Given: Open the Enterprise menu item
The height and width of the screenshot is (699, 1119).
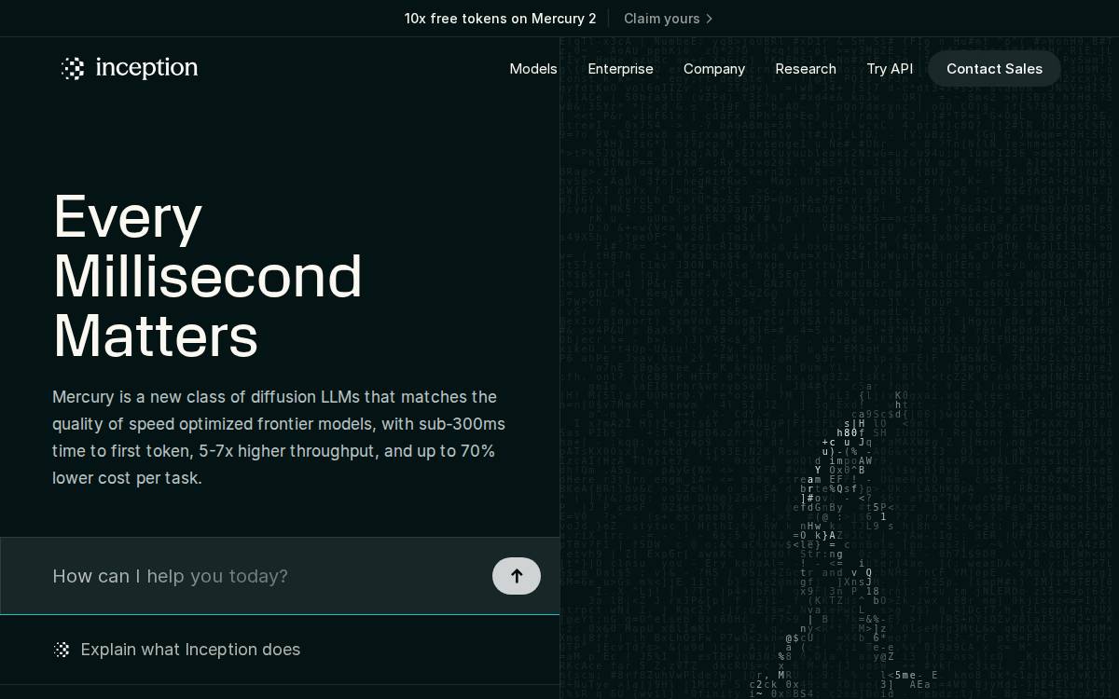Looking at the screenshot, I should click(621, 69).
